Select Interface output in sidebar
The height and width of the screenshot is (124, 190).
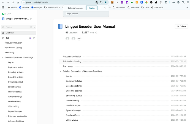coord(15,92)
